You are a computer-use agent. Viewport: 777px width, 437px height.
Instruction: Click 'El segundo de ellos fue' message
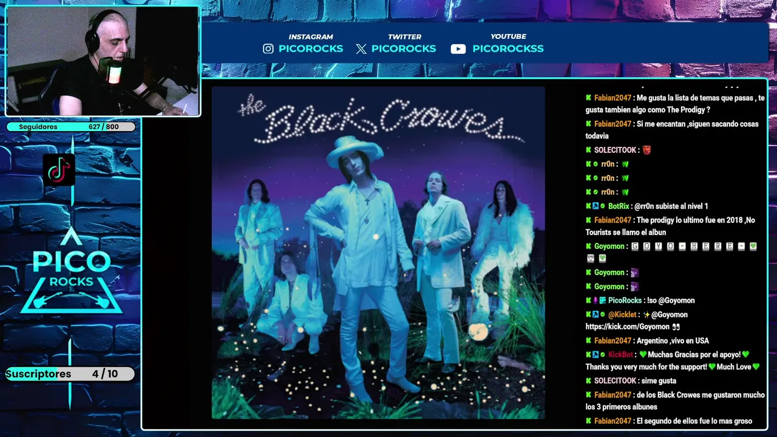(x=694, y=421)
